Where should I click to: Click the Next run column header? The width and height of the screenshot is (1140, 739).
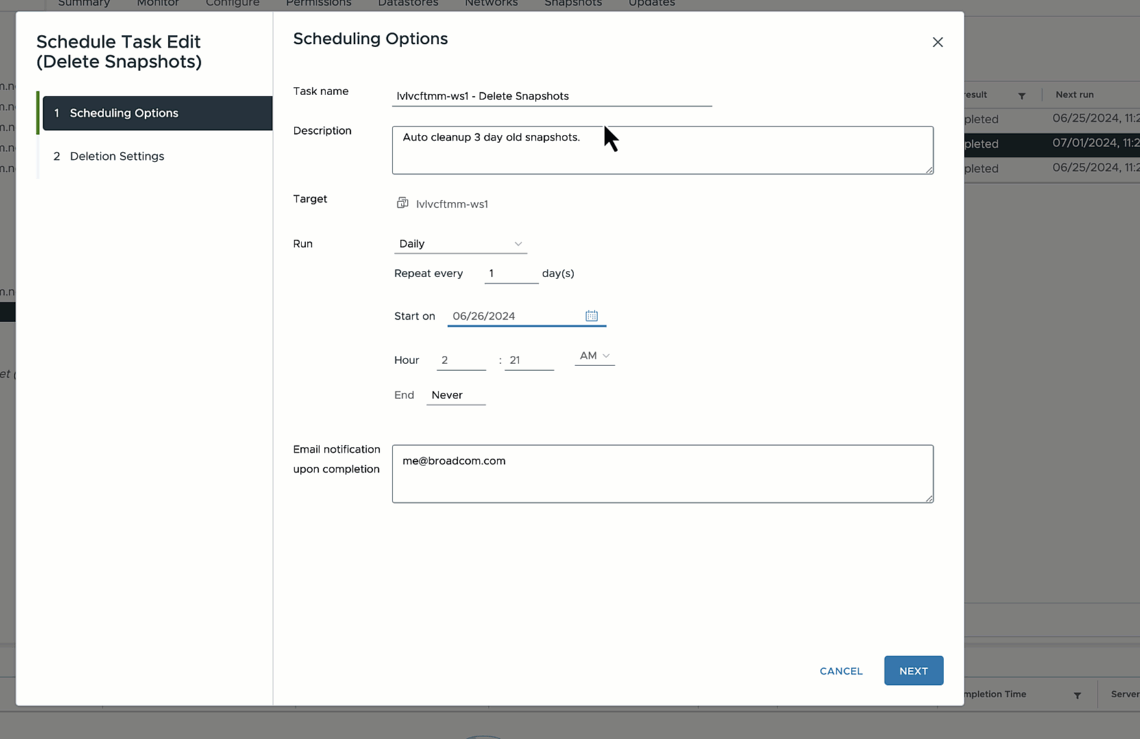click(1074, 94)
